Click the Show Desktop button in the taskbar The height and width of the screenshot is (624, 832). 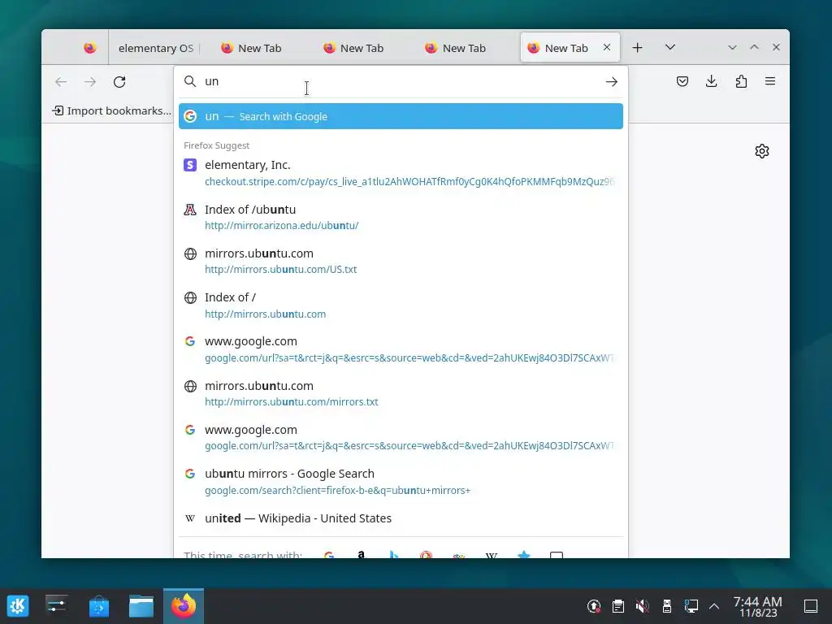(811, 606)
